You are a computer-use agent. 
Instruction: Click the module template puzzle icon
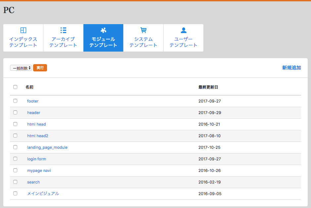103,30
